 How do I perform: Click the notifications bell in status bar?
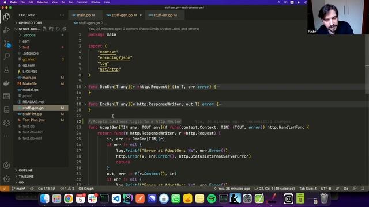tap(363, 189)
